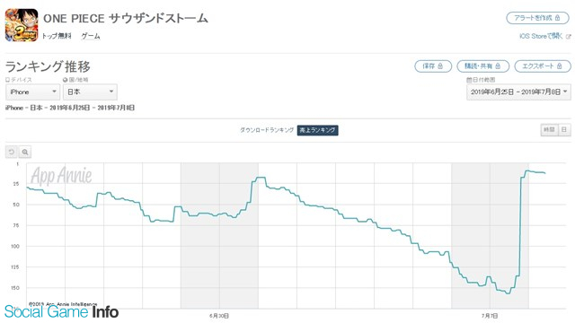This screenshot has width=575, height=323.
Task: Toggle the daily 日 view button
Action: tap(564, 129)
